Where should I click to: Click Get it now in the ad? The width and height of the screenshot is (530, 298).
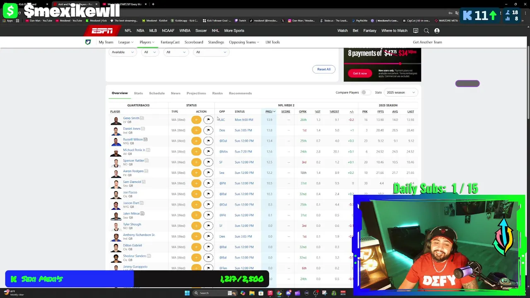360,73
